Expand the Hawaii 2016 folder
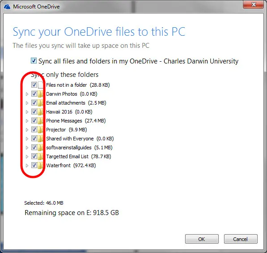This screenshot has width=267, height=253. 27,112
